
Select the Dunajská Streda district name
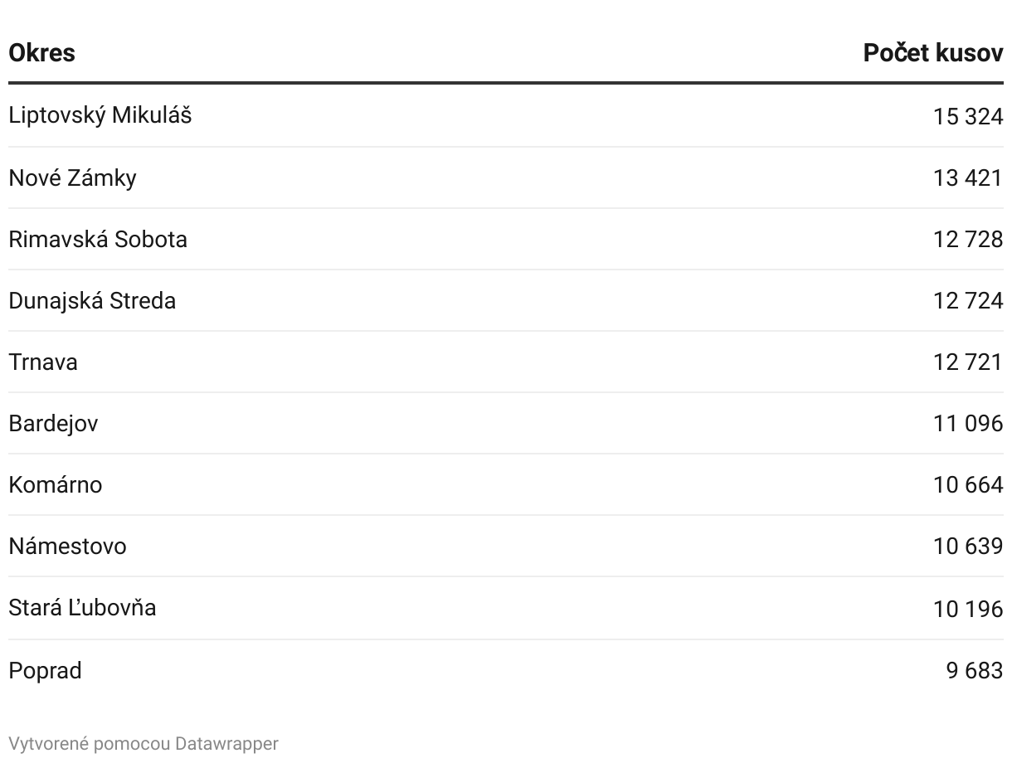(x=92, y=301)
